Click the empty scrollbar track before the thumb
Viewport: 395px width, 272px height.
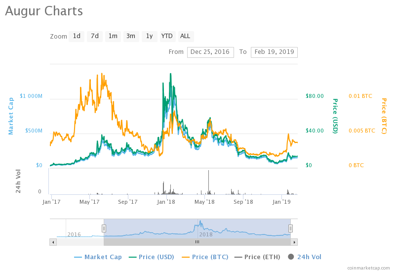click(80, 242)
